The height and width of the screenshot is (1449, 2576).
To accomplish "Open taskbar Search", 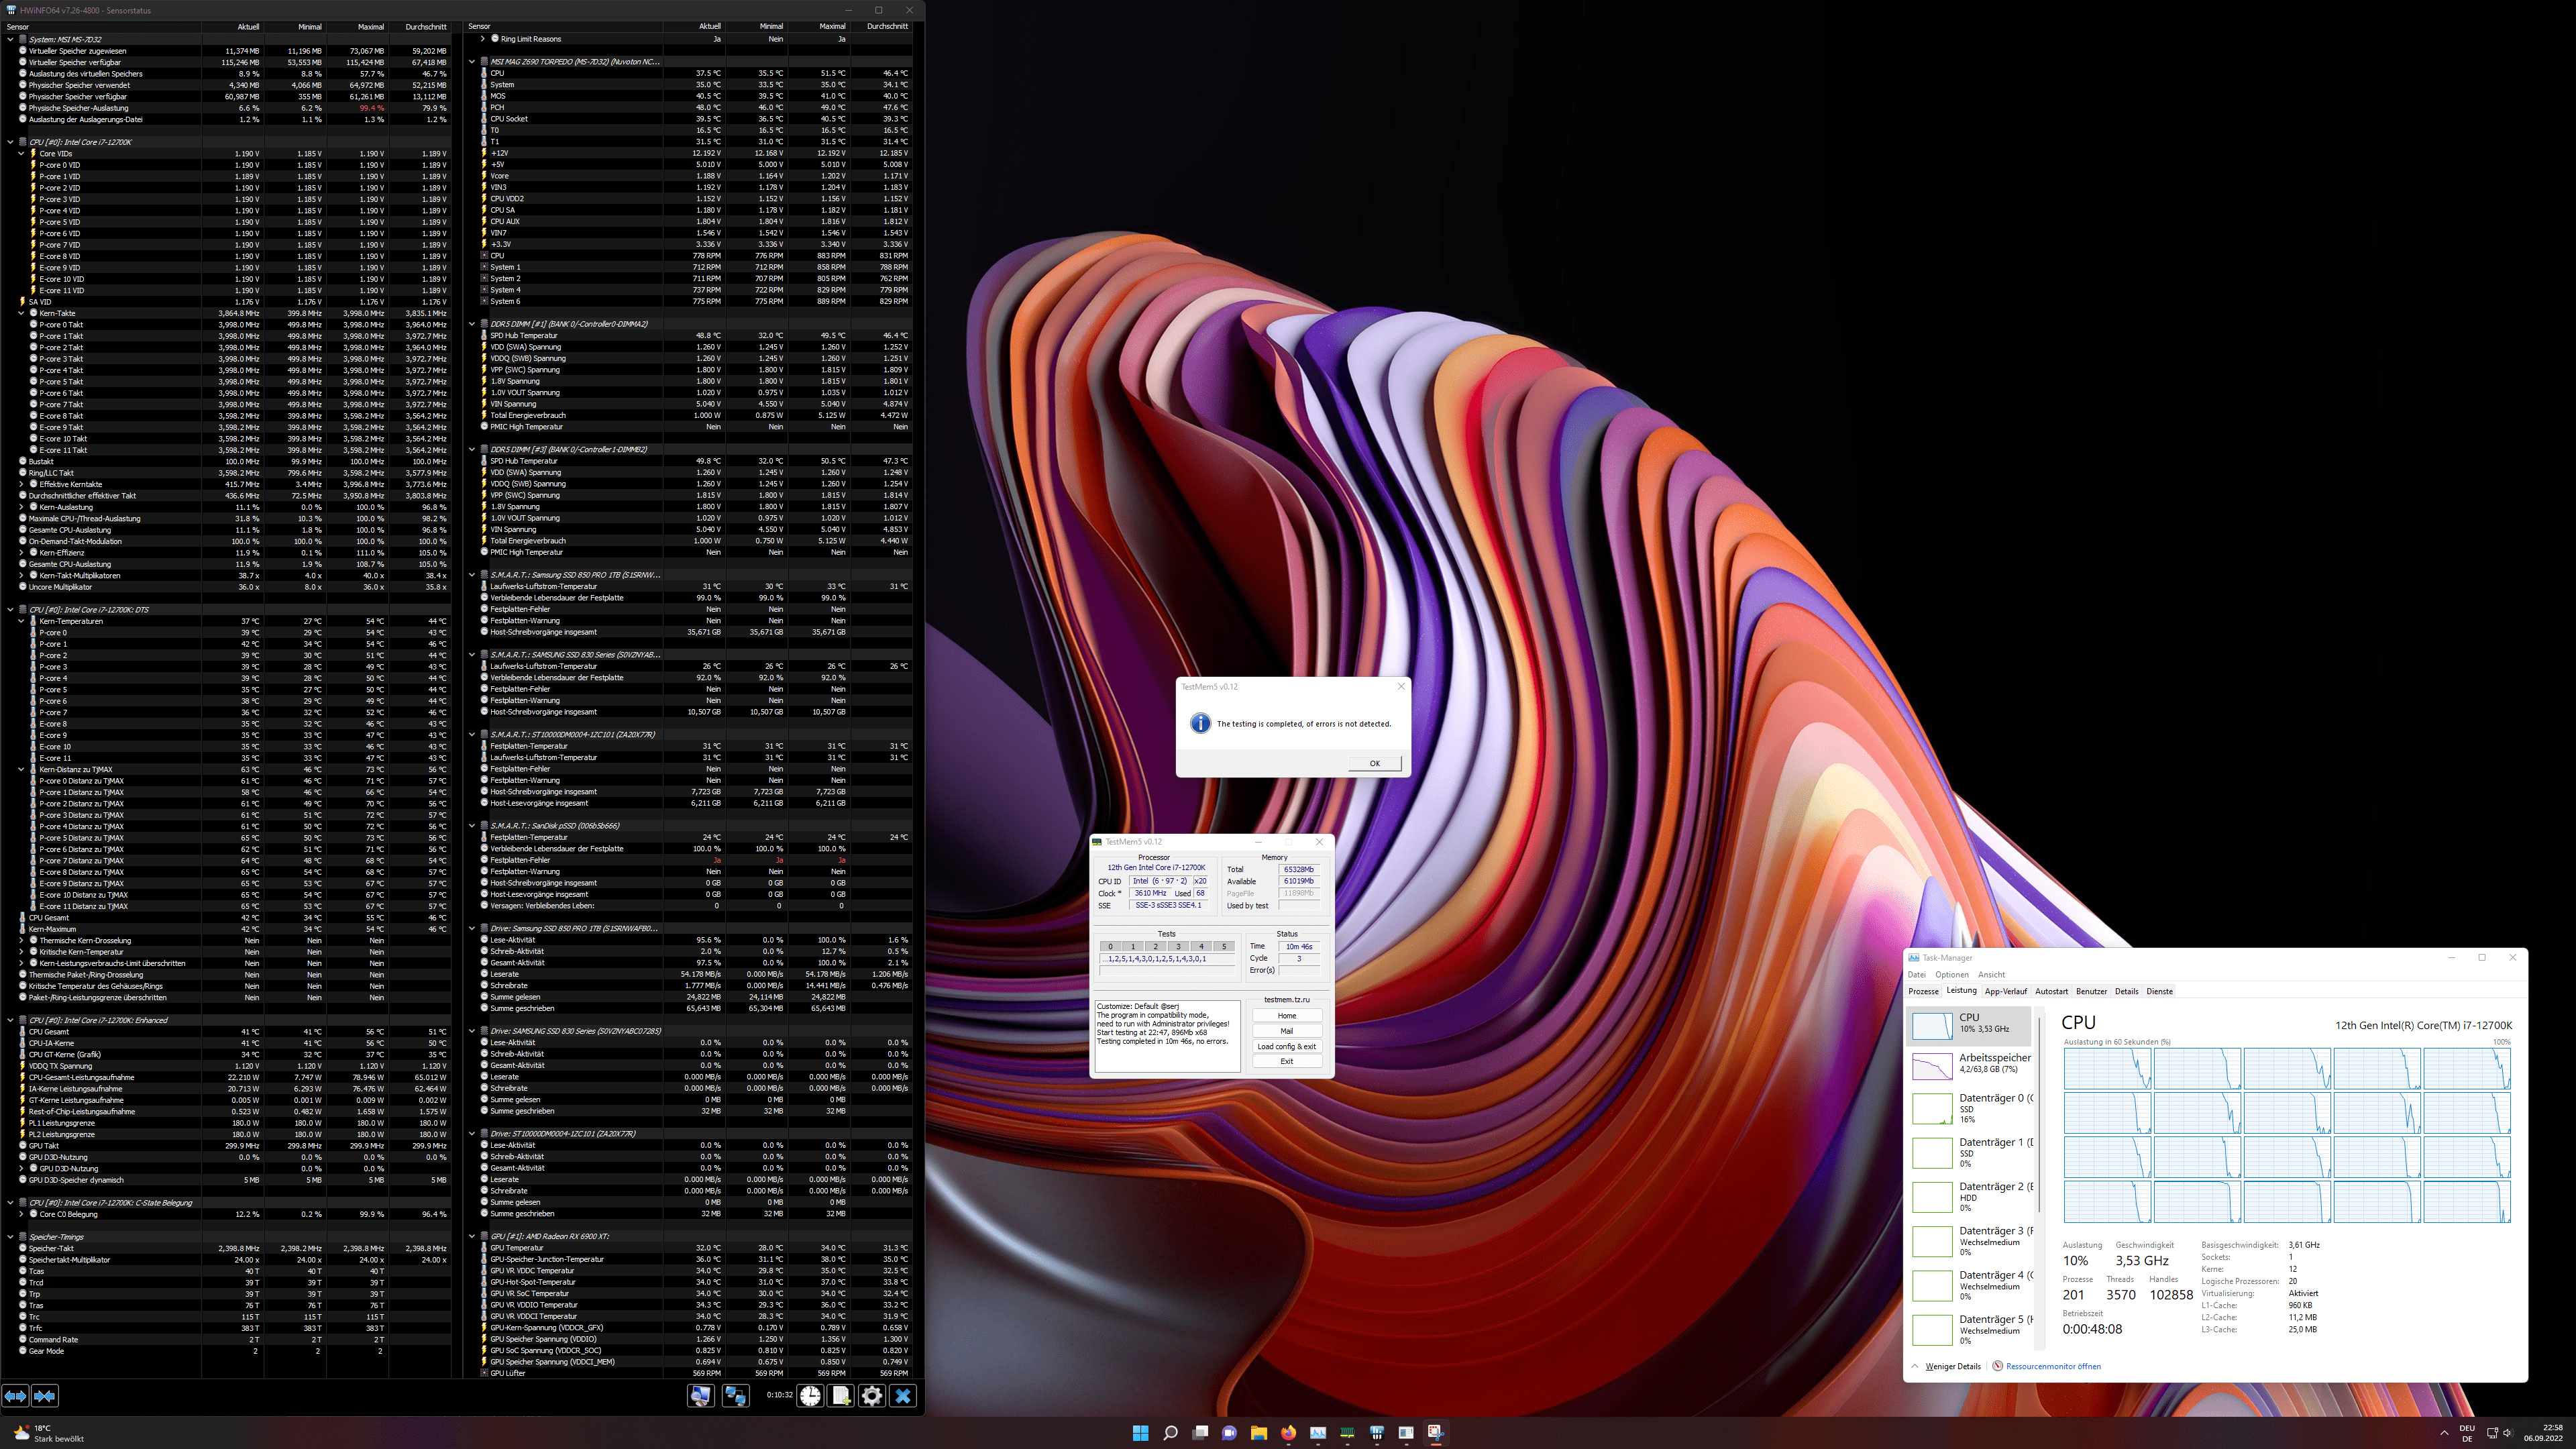I will (x=1170, y=1433).
